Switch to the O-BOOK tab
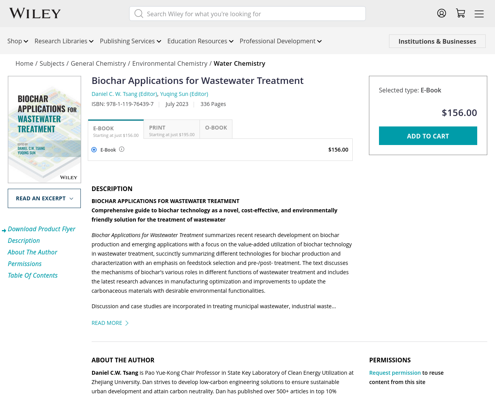Screen dimensions: 495x396 [216, 130]
